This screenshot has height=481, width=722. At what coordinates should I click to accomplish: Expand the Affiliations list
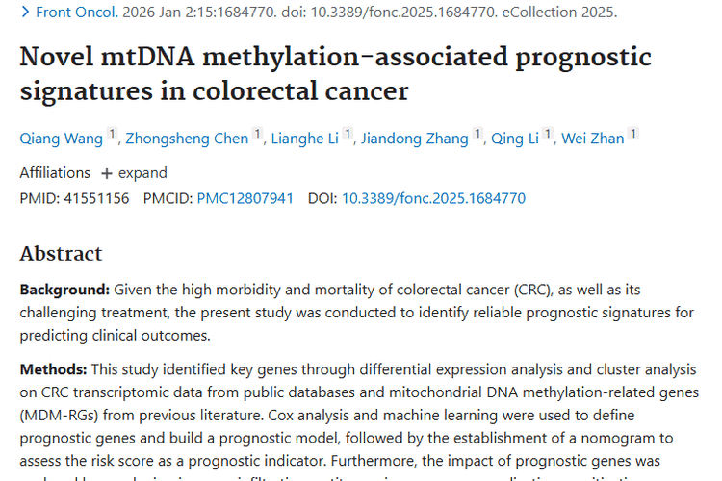point(134,173)
